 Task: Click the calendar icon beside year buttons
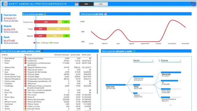(x=77, y=4)
